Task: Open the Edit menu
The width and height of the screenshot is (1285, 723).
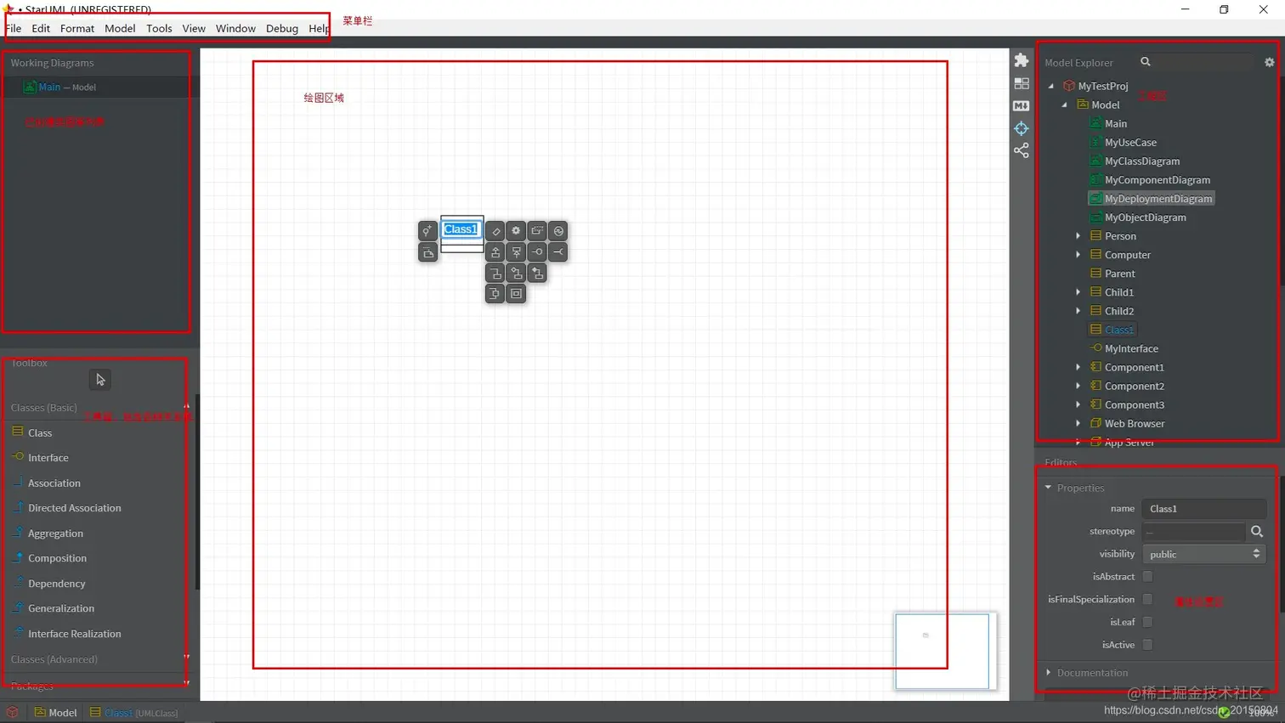Action: click(x=41, y=28)
